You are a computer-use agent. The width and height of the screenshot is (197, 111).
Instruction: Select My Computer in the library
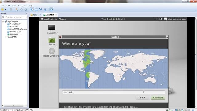(x=13, y=21)
